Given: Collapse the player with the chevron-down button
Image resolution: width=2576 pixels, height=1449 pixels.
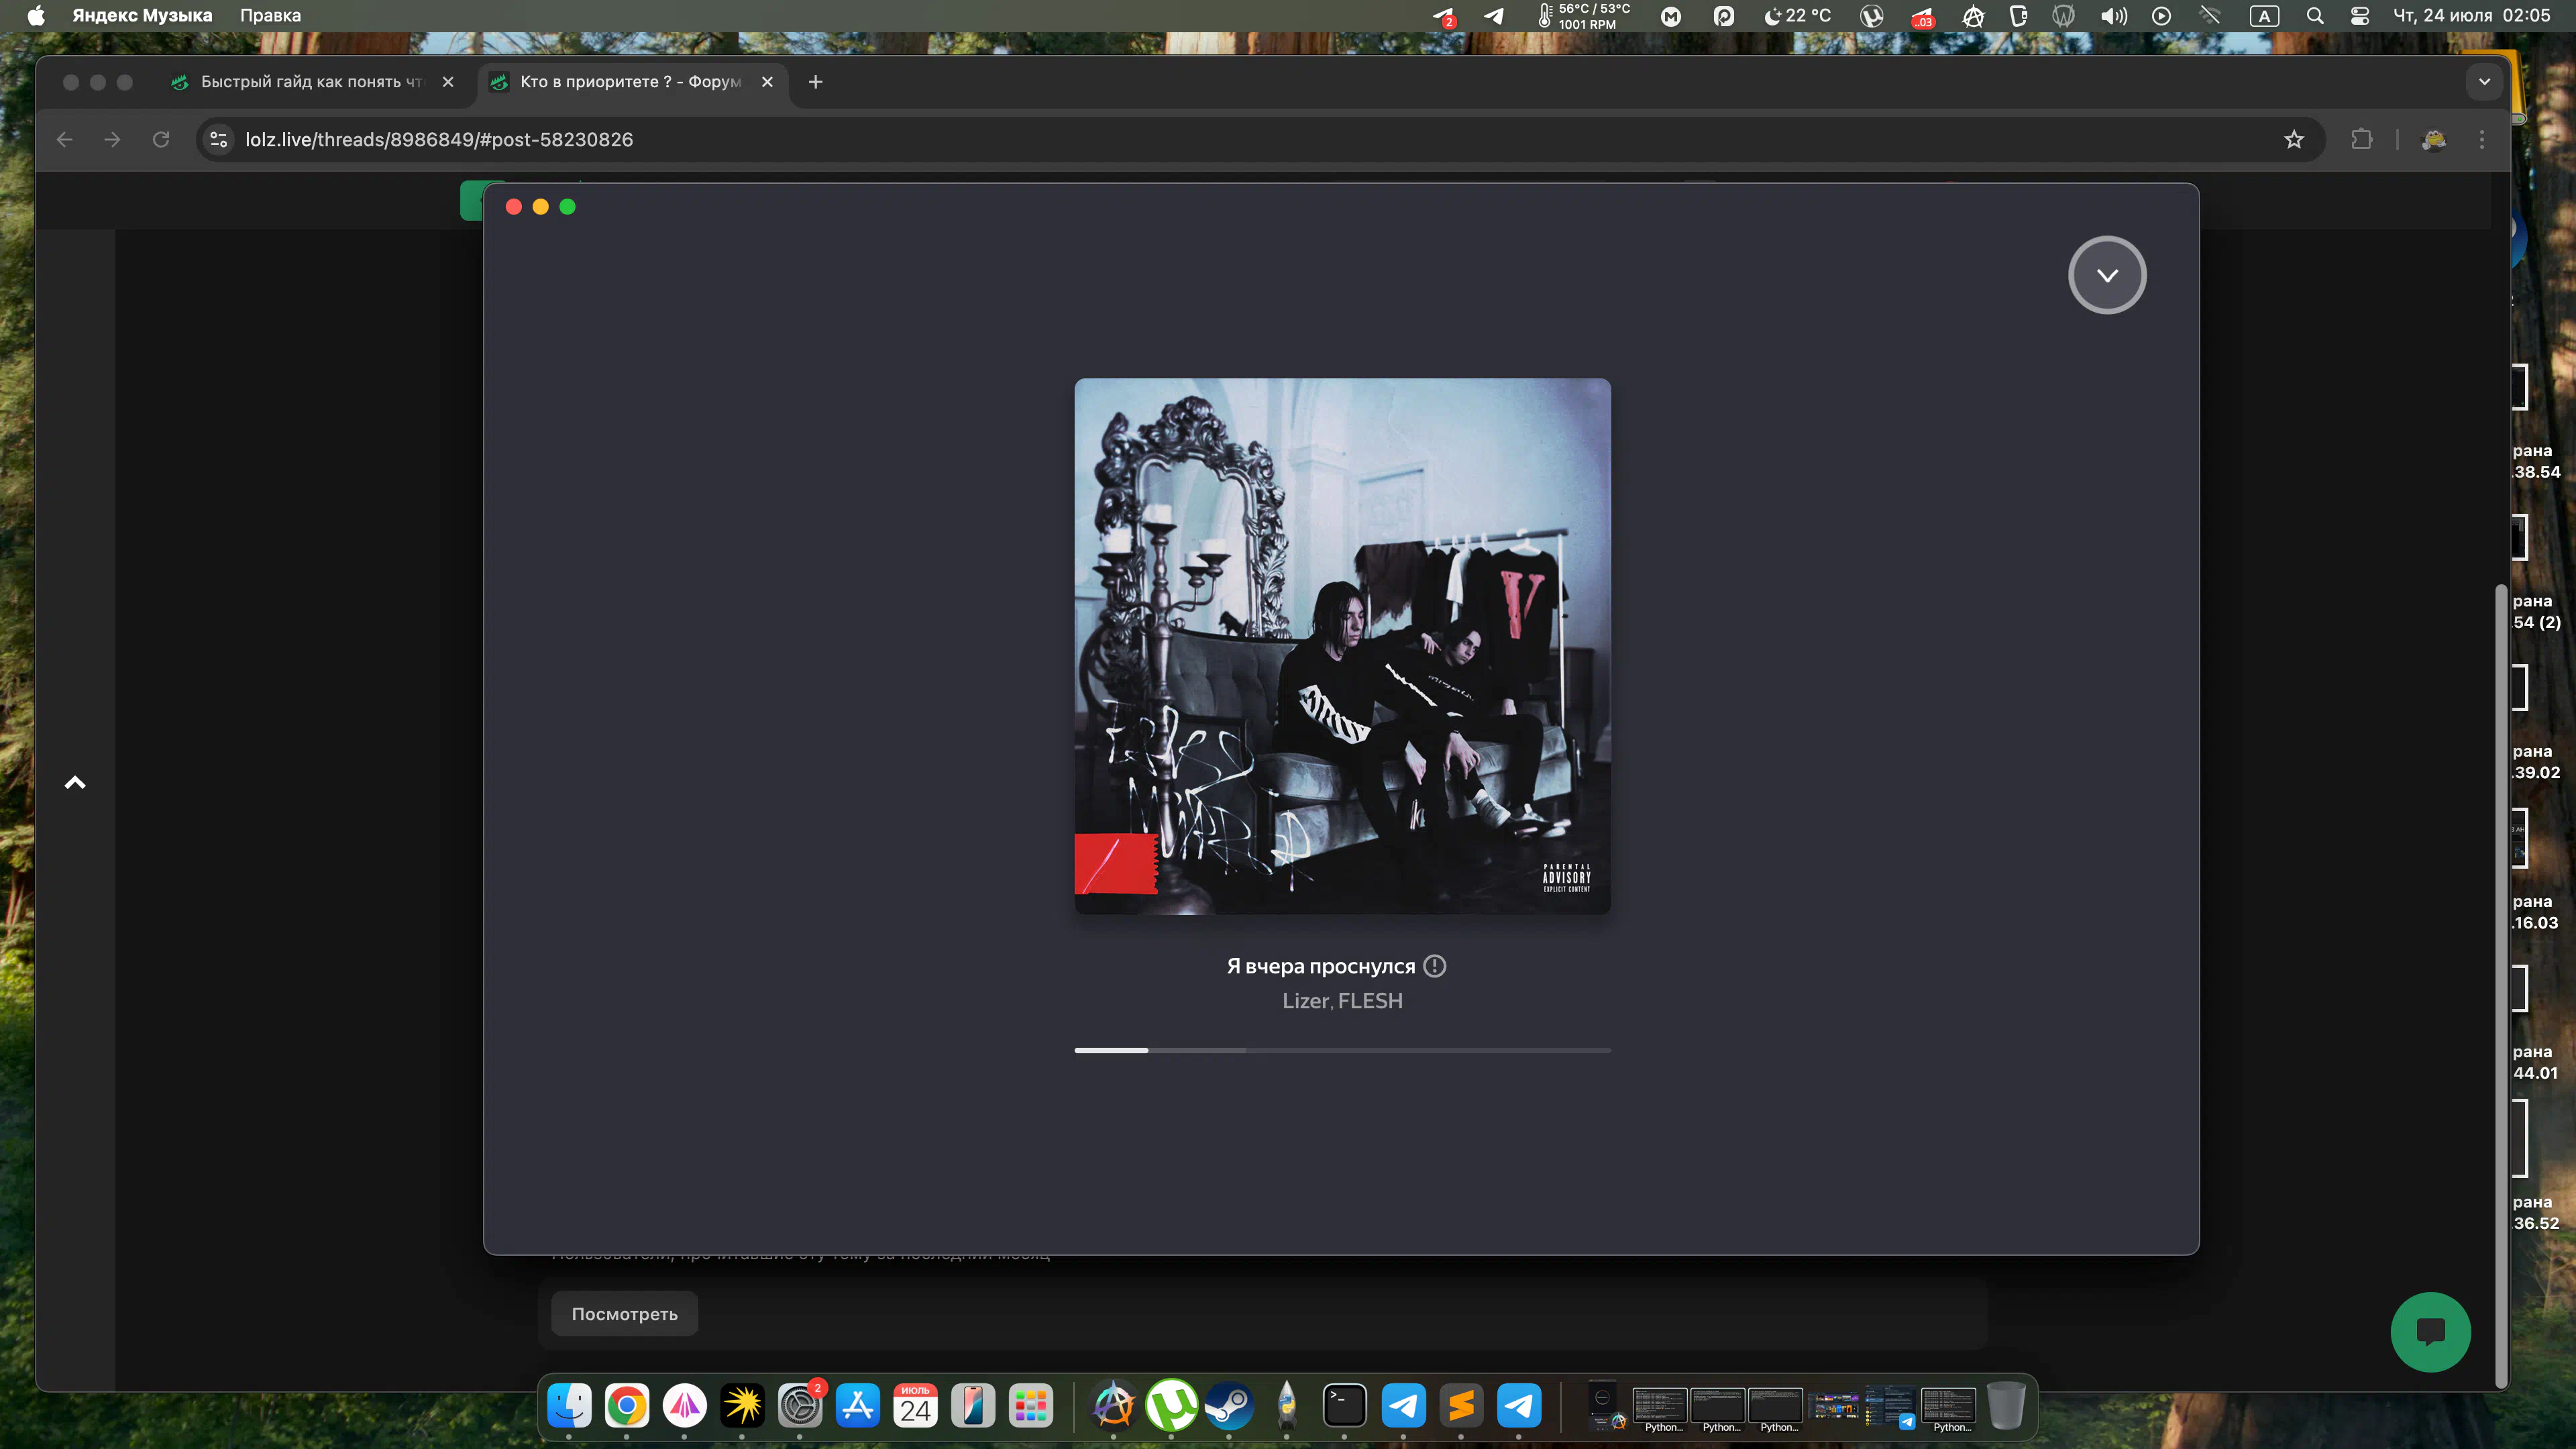Looking at the screenshot, I should (2107, 275).
